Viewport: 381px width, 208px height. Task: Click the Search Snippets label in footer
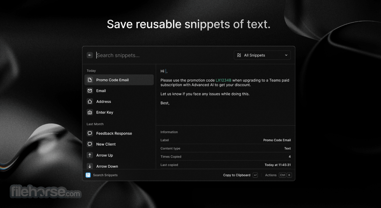(105, 175)
